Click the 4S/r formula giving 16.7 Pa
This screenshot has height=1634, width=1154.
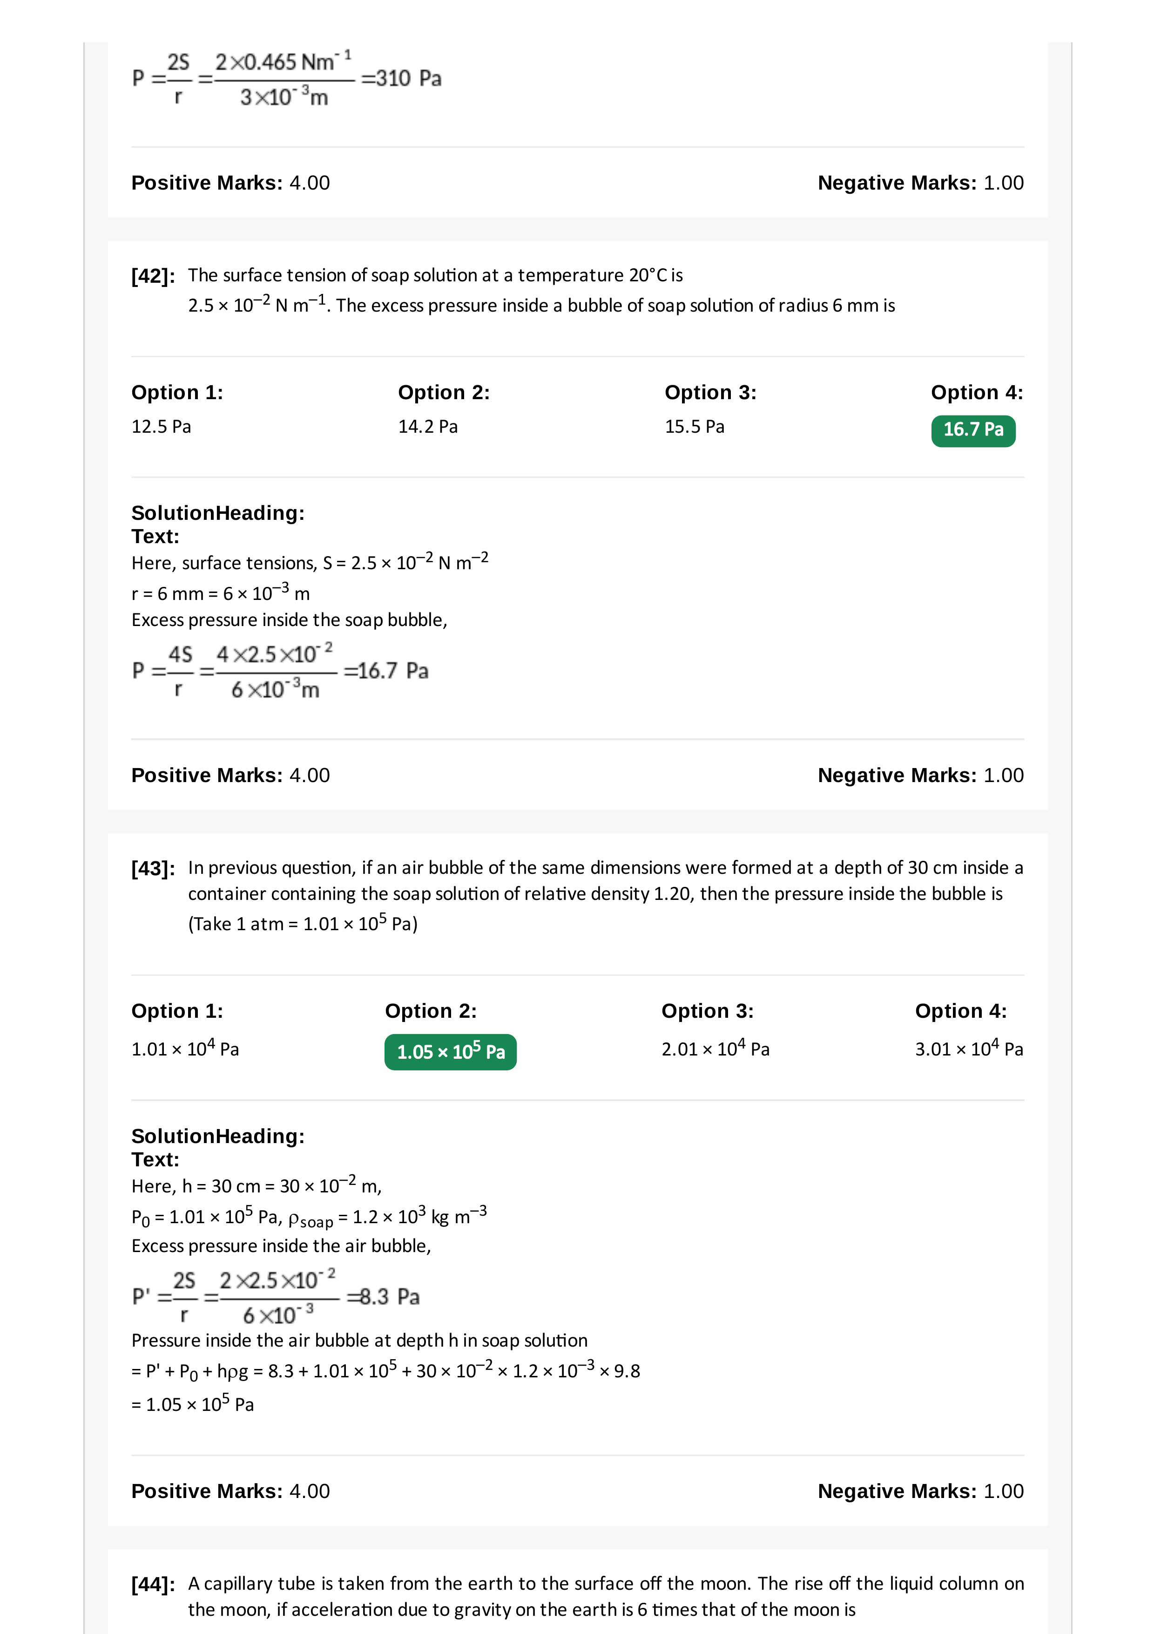pyautogui.click(x=280, y=670)
